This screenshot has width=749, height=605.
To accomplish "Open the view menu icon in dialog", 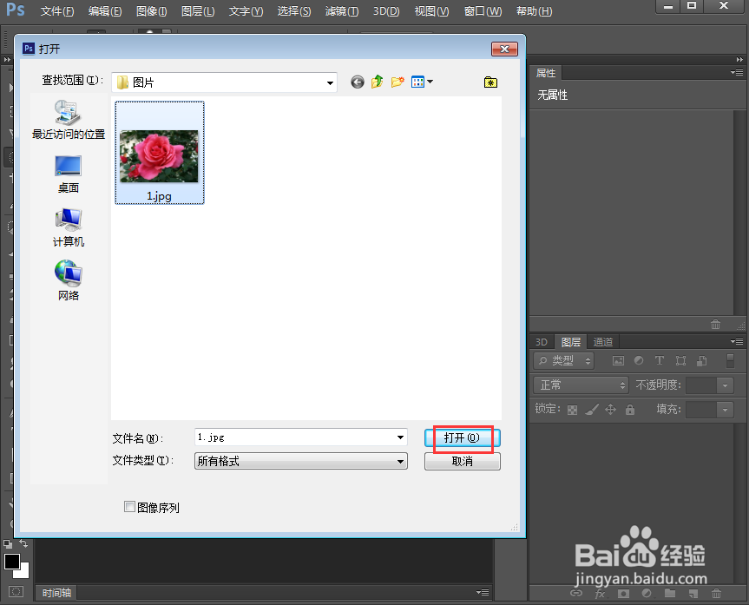I will click(x=423, y=82).
